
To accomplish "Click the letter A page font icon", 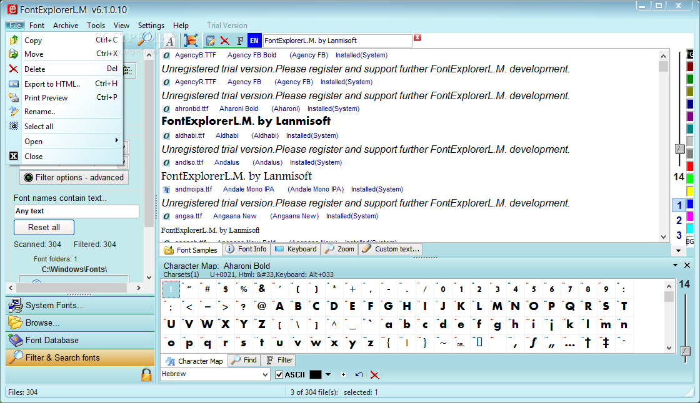I will click(169, 41).
